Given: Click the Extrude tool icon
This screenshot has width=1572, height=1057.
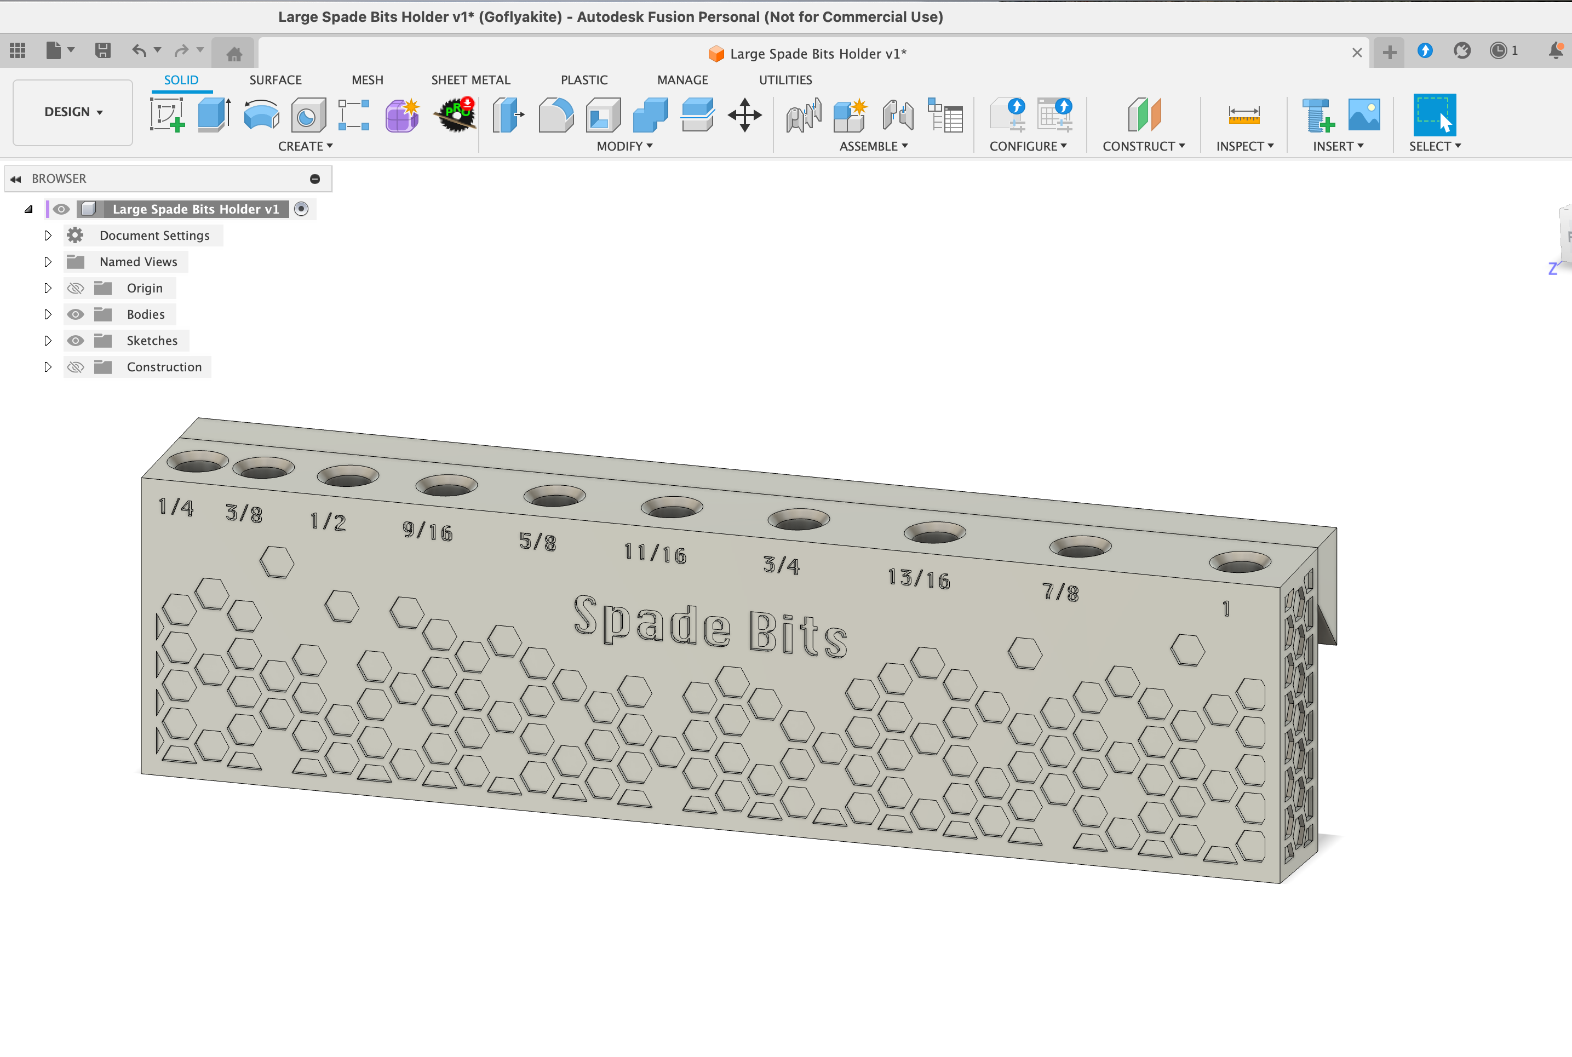Looking at the screenshot, I should [214, 114].
